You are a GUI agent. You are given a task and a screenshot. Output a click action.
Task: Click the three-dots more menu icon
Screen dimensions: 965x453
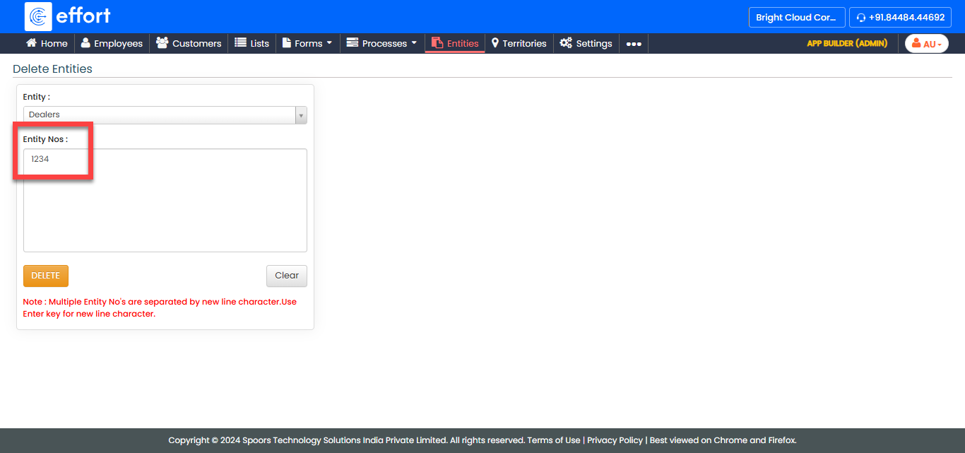click(634, 44)
